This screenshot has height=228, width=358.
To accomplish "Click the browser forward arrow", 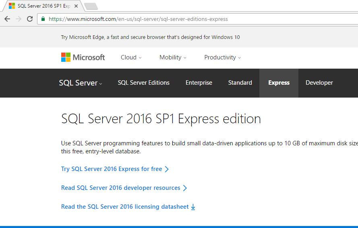I will point(19,19).
